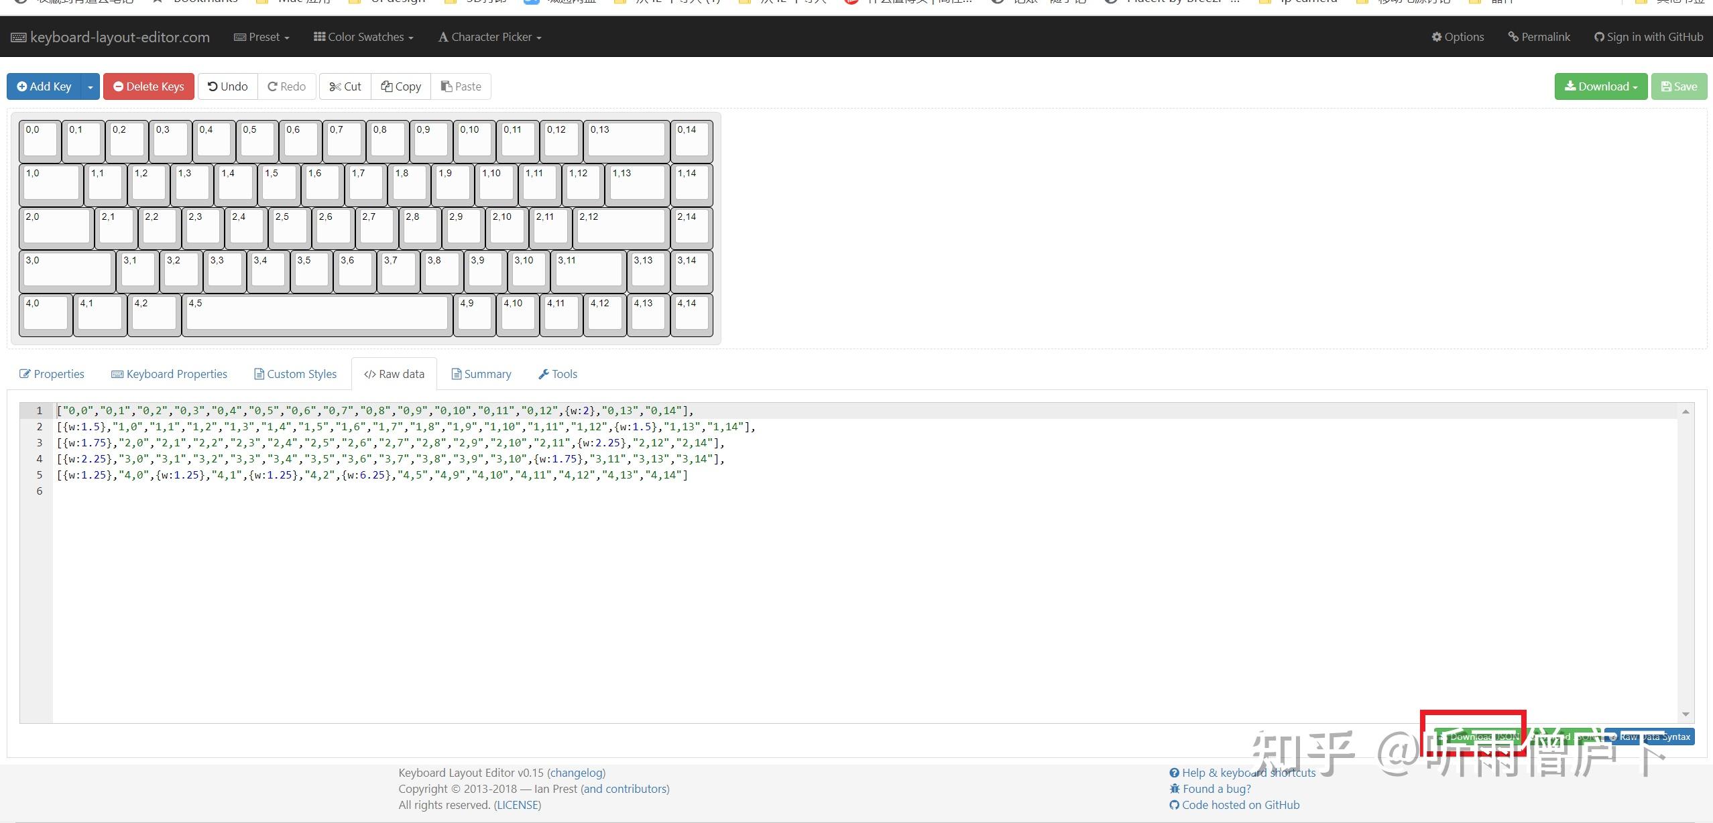
Task: Click the Undo button
Action: tap(227, 86)
